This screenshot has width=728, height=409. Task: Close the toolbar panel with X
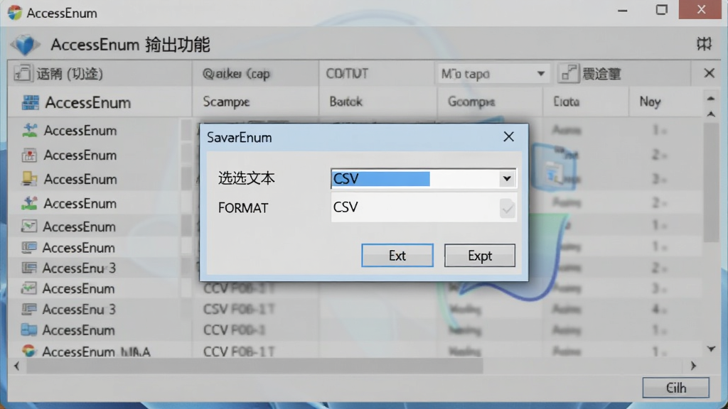pyautogui.click(x=709, y=73)
